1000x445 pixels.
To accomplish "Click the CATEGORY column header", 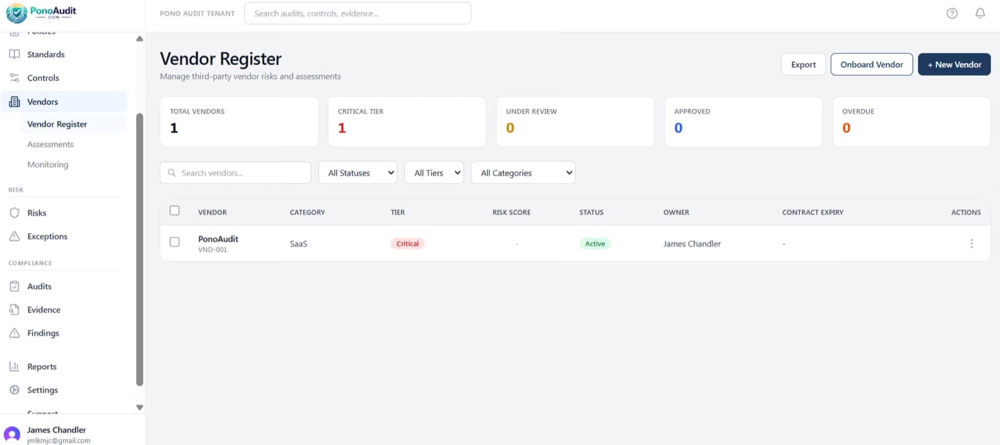I will click(307, 212).
